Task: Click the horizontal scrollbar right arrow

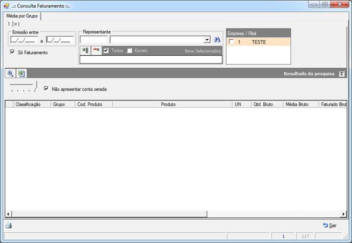Action: point(344,214)
